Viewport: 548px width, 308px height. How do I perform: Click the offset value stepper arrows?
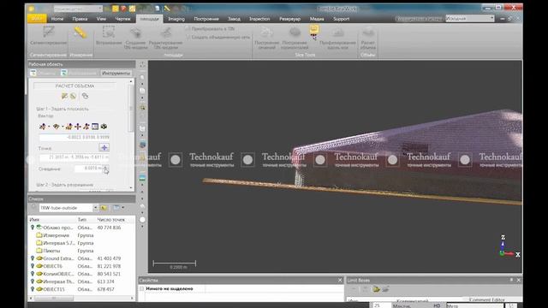click(106, 169)
